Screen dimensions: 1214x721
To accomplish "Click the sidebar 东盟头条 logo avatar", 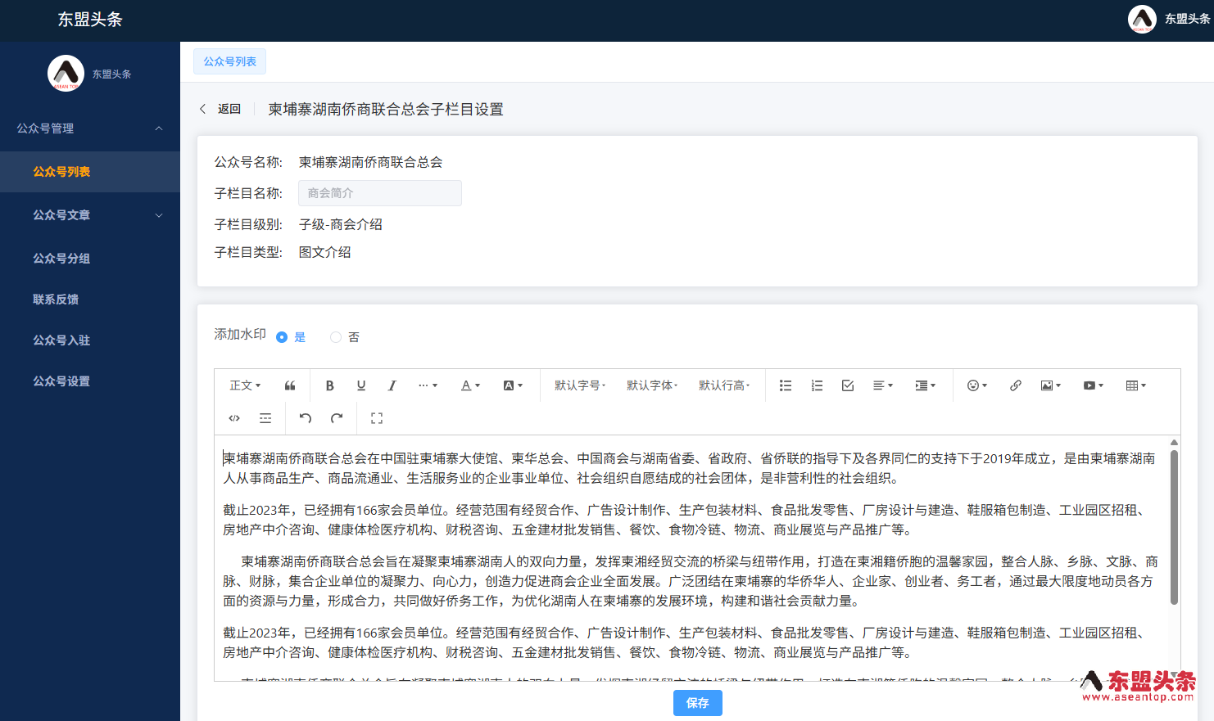I will pyautogui.click(x=66, y=74).
